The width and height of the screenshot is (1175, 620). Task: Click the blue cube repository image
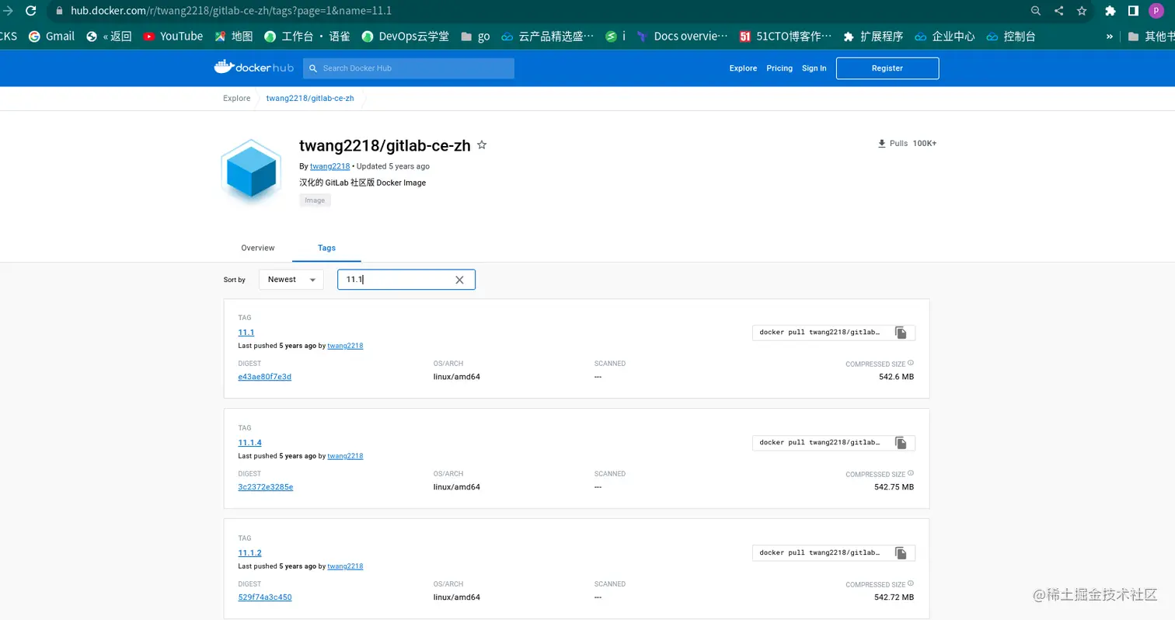[x=251, y=172]
